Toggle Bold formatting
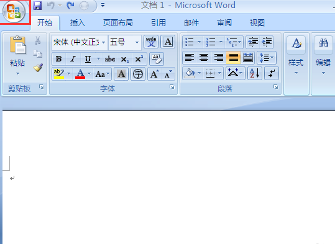The height and width of the screenshot is (244, 335). point(59,59)
